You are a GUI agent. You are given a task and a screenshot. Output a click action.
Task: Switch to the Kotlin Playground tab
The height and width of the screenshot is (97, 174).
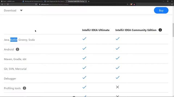[54, 1]
